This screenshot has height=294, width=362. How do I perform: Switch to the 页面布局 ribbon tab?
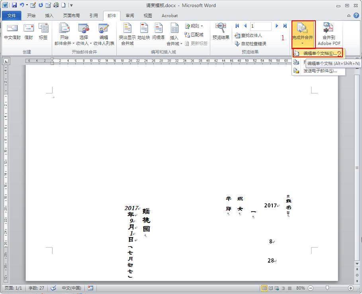click(71, 16)
